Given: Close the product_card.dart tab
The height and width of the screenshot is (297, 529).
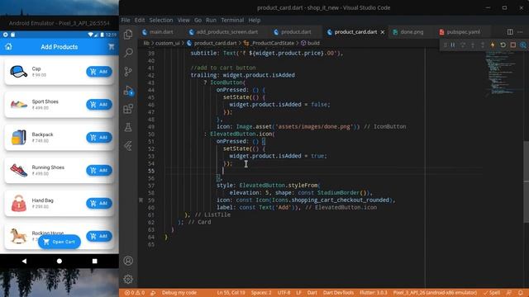Looking at the screenshot, I should coord(383,32).
